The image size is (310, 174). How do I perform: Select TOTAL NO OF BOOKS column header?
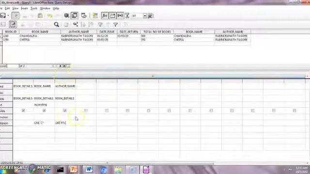point(157,31)
